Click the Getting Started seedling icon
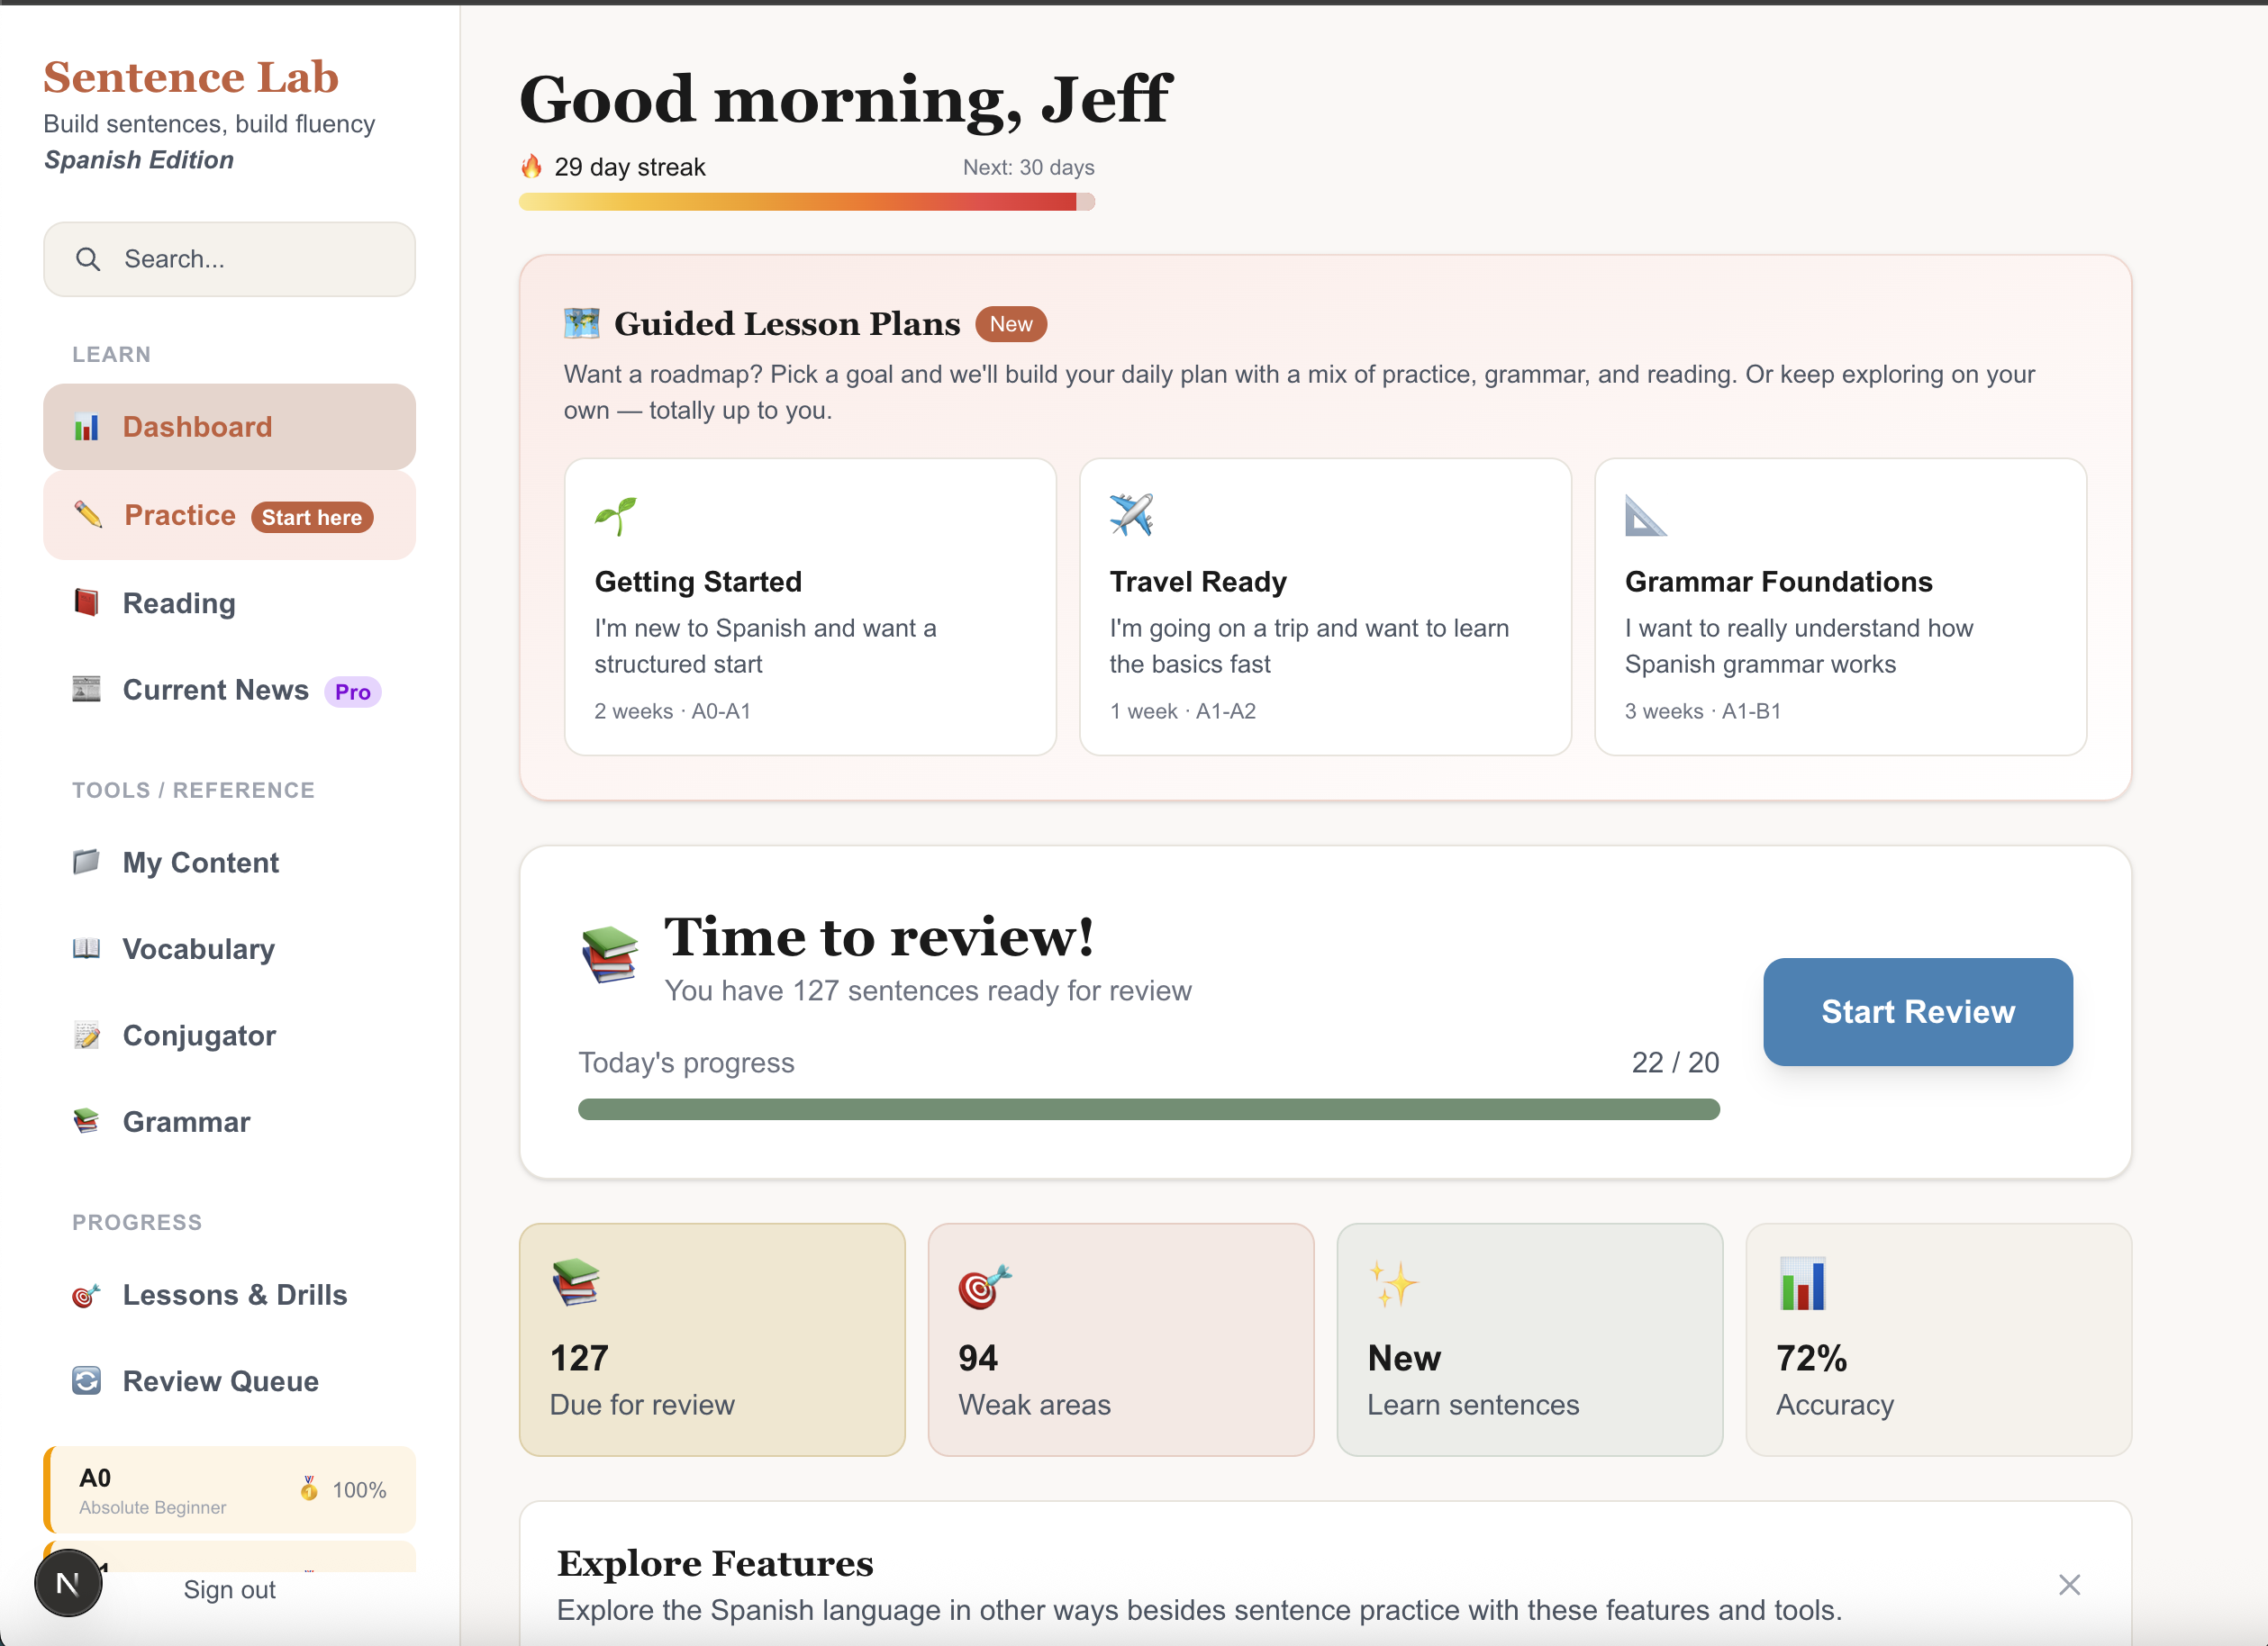2268x1646 pixels. pos(616,517)
